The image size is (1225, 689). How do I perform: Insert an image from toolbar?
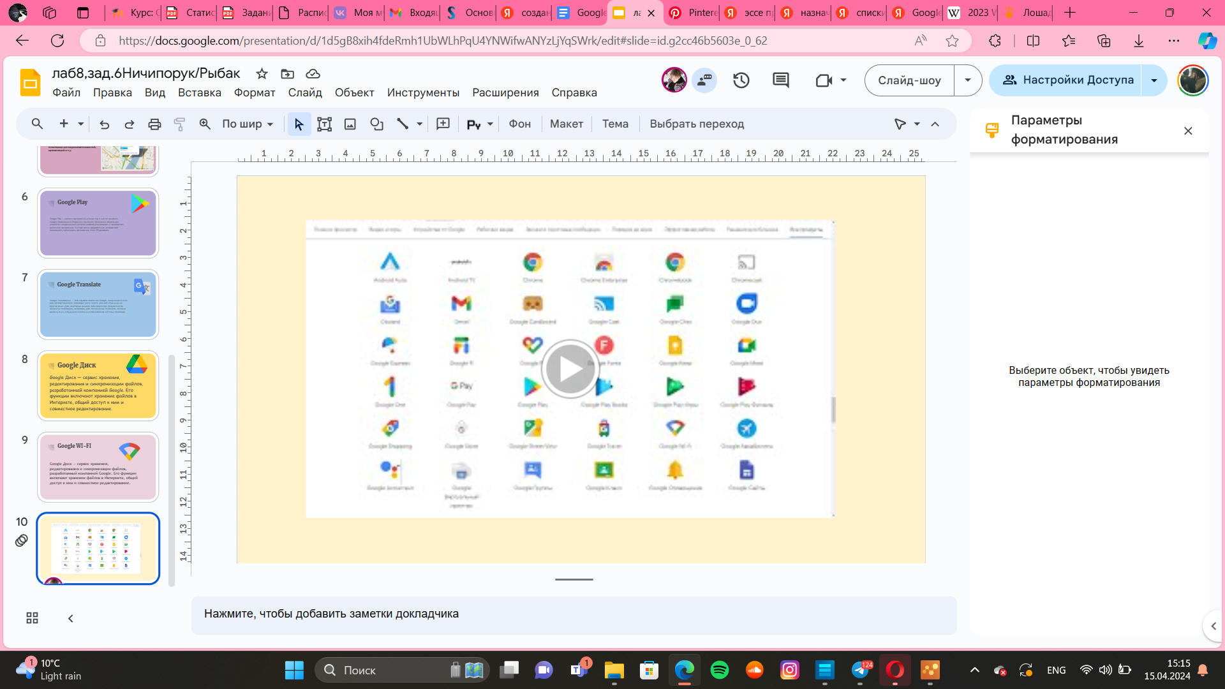pos(350,124)
